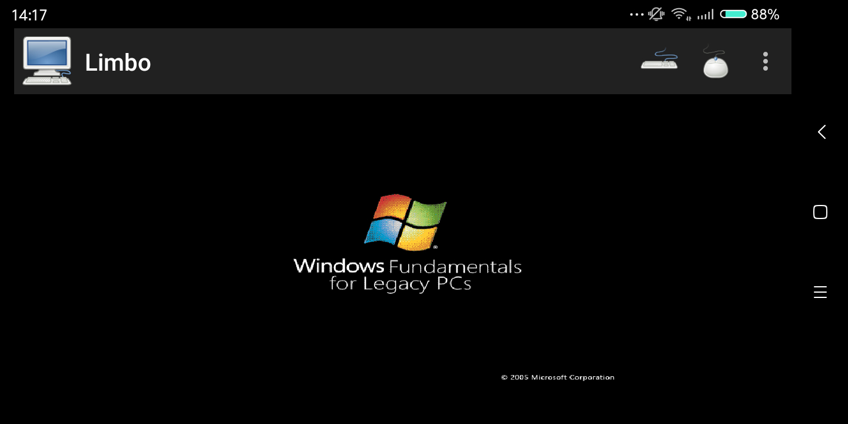Open the three-dot overflow menu
This screenshot has width=848, height=424.
765,61
